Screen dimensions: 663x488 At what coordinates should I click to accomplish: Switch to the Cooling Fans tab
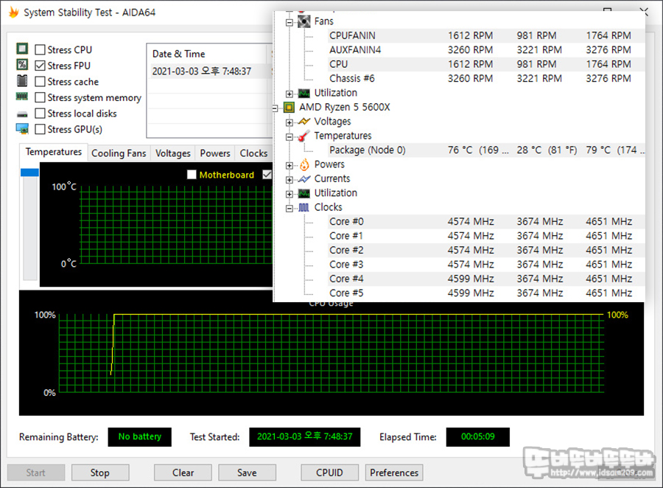click(x=119, y=153)
